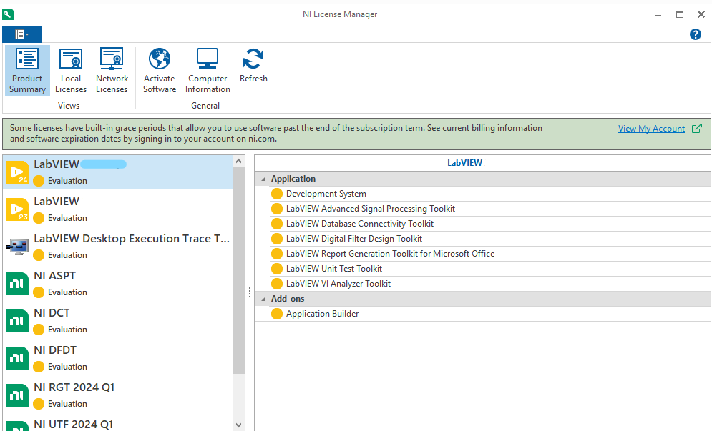712x431 pixels.
Task: Click Evaluation status under NI RGT 2024 Q1
Action: (68, 404)
